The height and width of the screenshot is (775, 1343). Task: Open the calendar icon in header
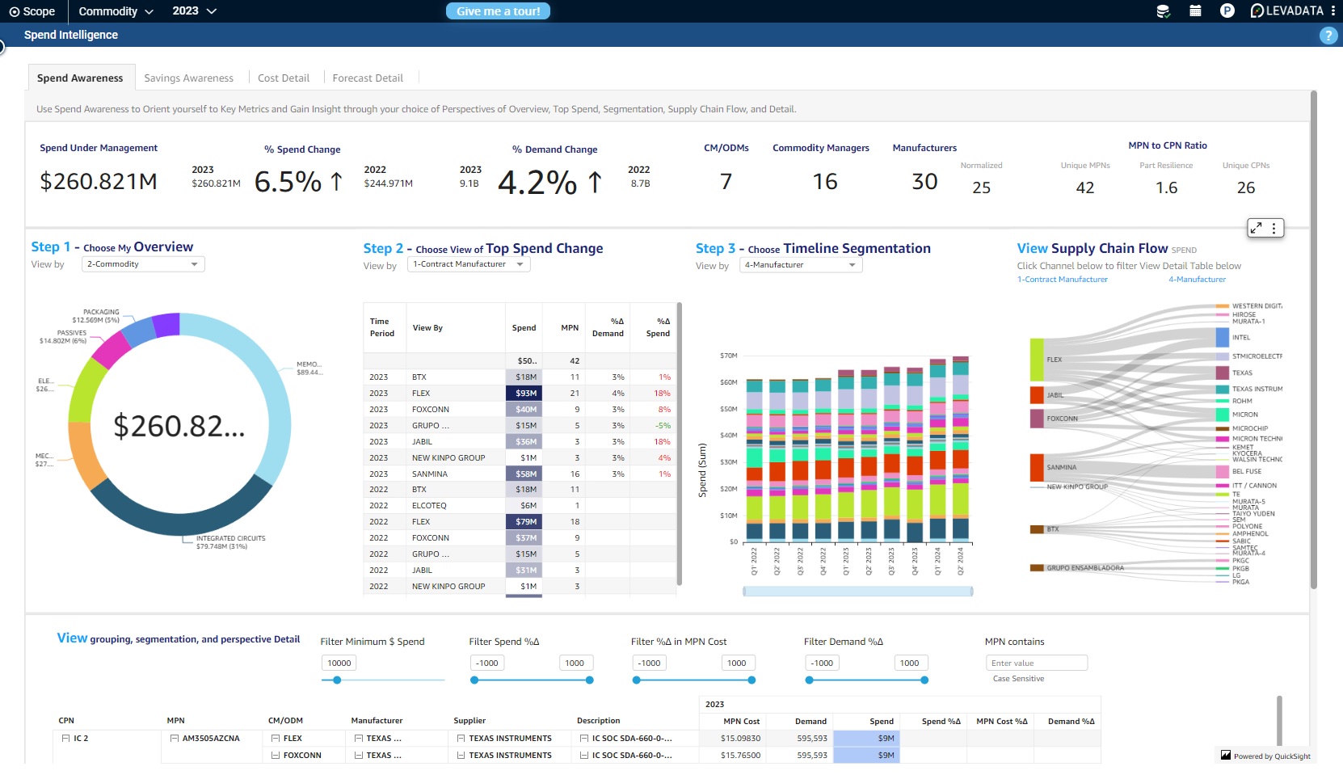1195,11
